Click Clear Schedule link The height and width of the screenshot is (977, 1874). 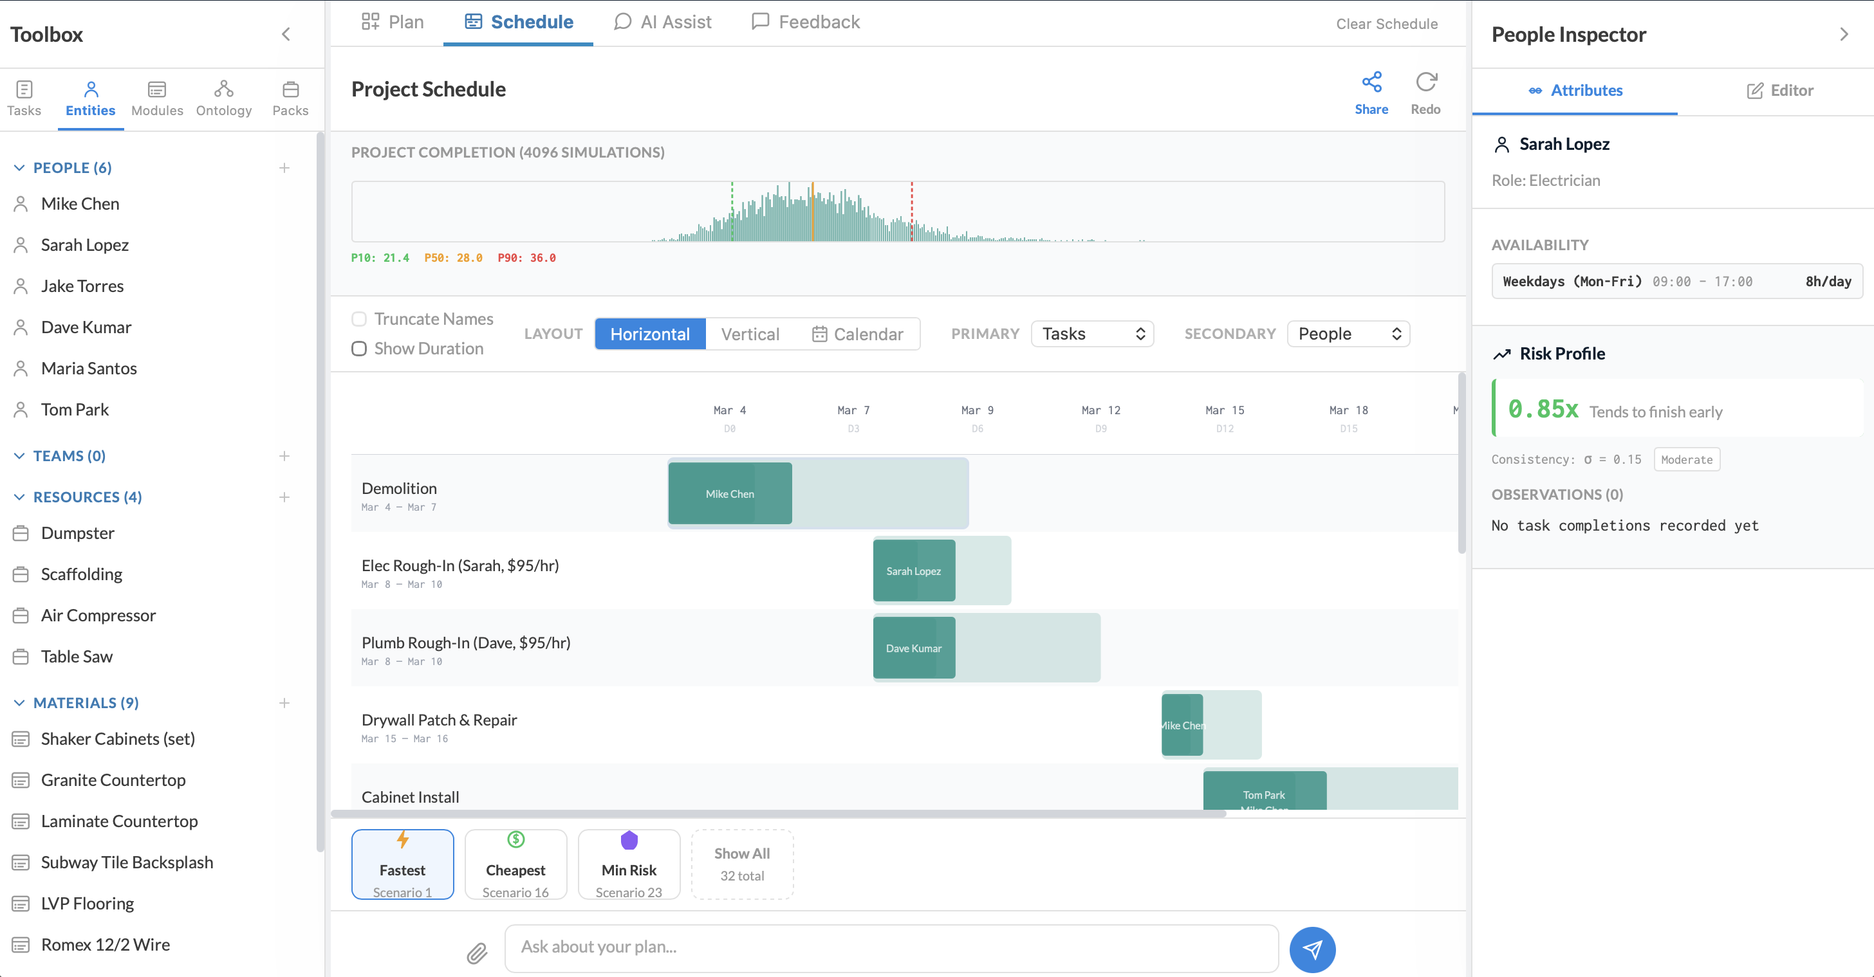pyautogui.click(x=1387, y=24)
